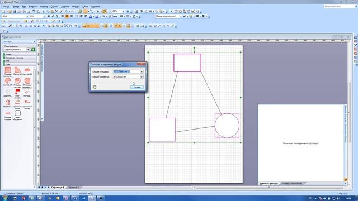The width and height of the screenshot is (358, 201).
Task: Create a new document with the New icon
Action: click(x=4, y=11)
